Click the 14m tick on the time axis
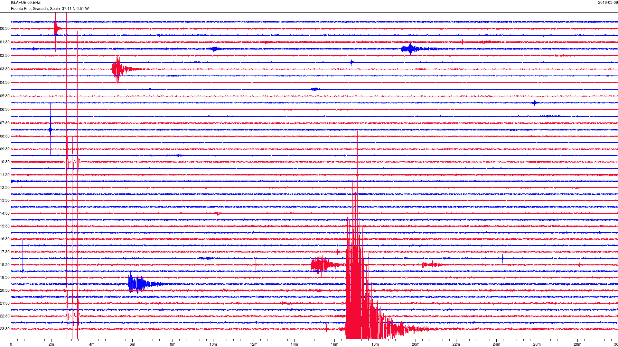Viewport: 618px width, 347px height. tap(294, 344)
